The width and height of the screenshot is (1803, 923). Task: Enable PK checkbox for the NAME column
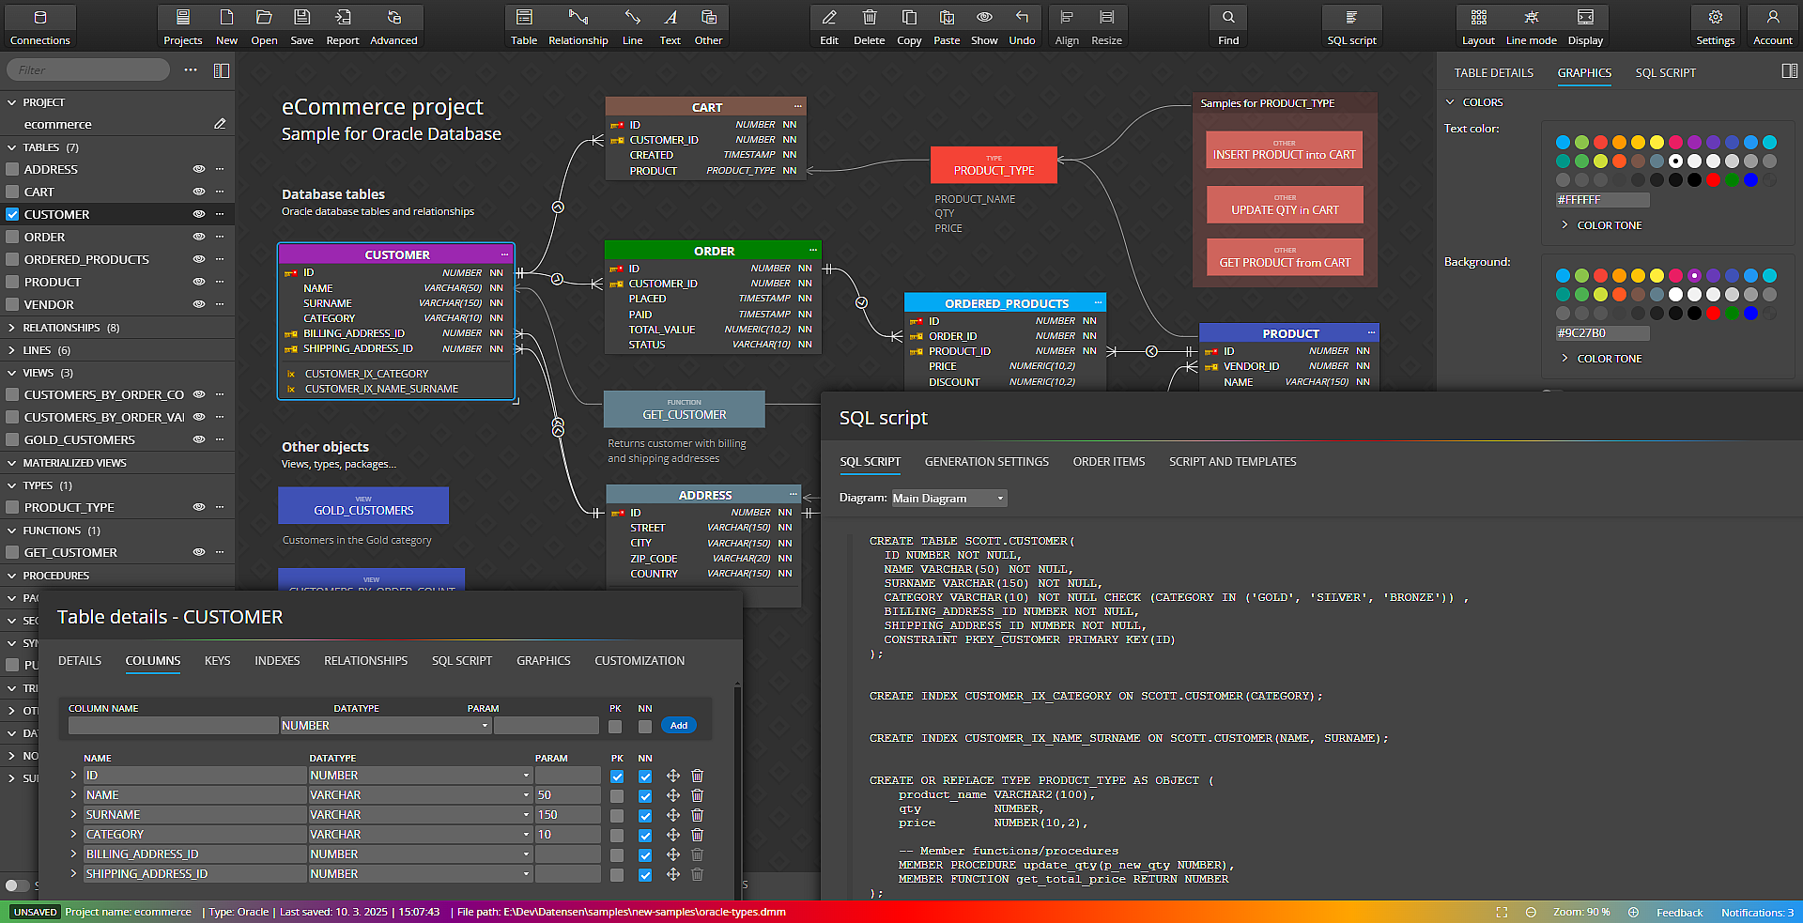click(x=617, y=794)
